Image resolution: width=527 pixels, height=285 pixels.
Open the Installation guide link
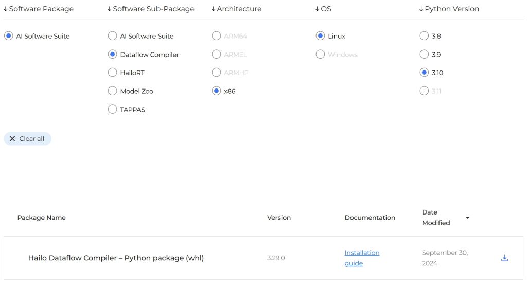(x=362, y=258)
